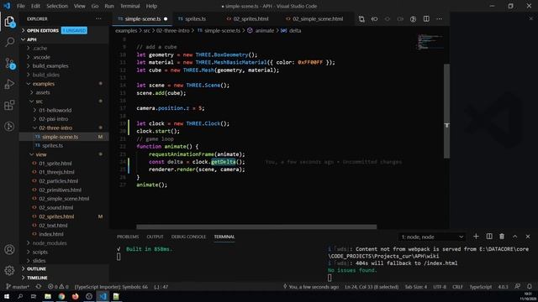The height and width of the screenshot is (302, 538).
Task: Click the UTF-8 encoding indicator
Action: pos(440,287)
